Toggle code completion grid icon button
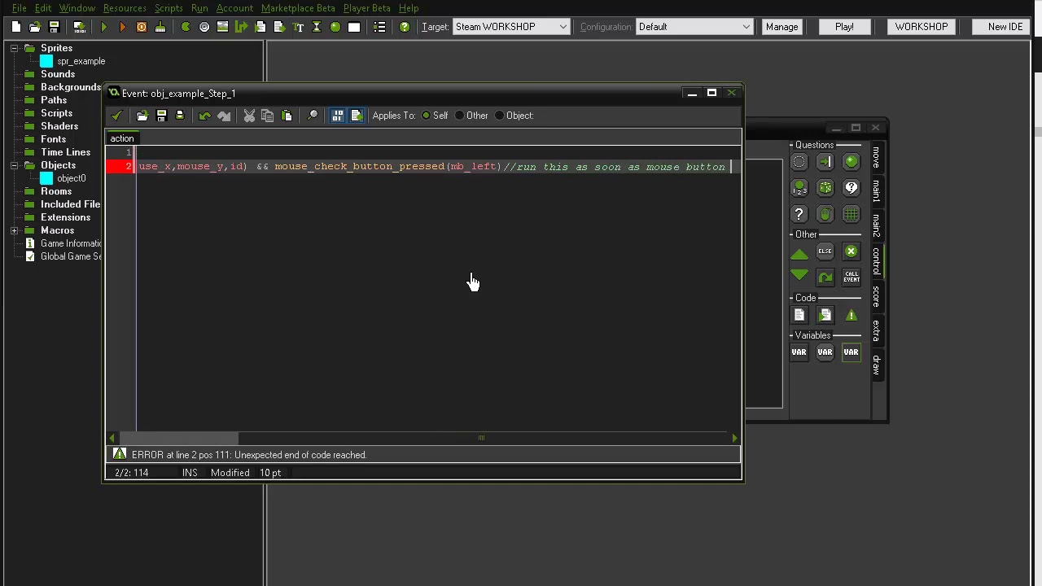Viewport: 1042px width, 586px height. (x=337, y=116)
